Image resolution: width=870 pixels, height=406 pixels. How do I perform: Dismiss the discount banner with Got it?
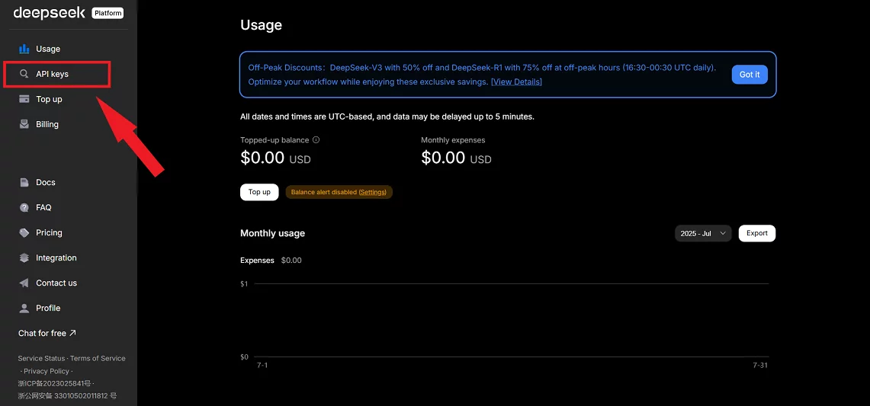click(749, 75)
